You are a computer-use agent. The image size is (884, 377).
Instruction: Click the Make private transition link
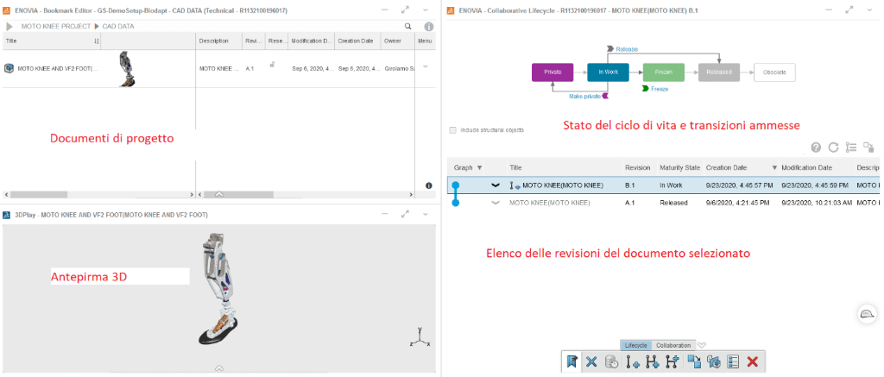point(584,97)
